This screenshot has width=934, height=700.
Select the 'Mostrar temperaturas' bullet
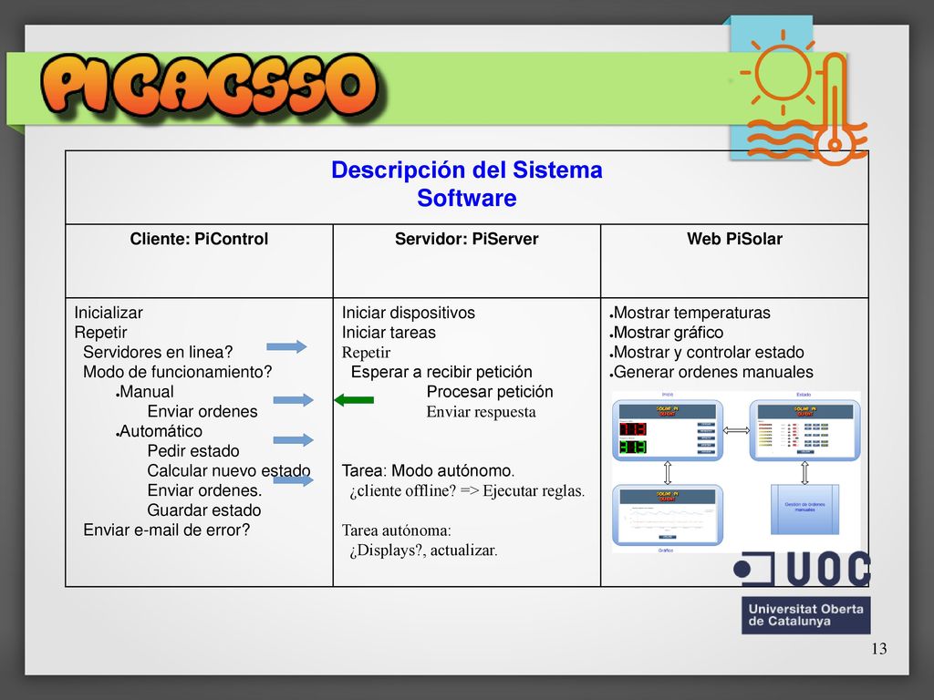click(x=690, y=313)
